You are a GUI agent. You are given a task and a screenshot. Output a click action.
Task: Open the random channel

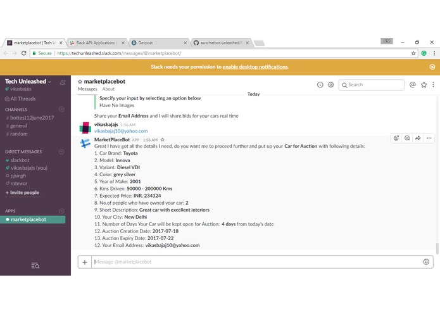[x=17, y=134]
